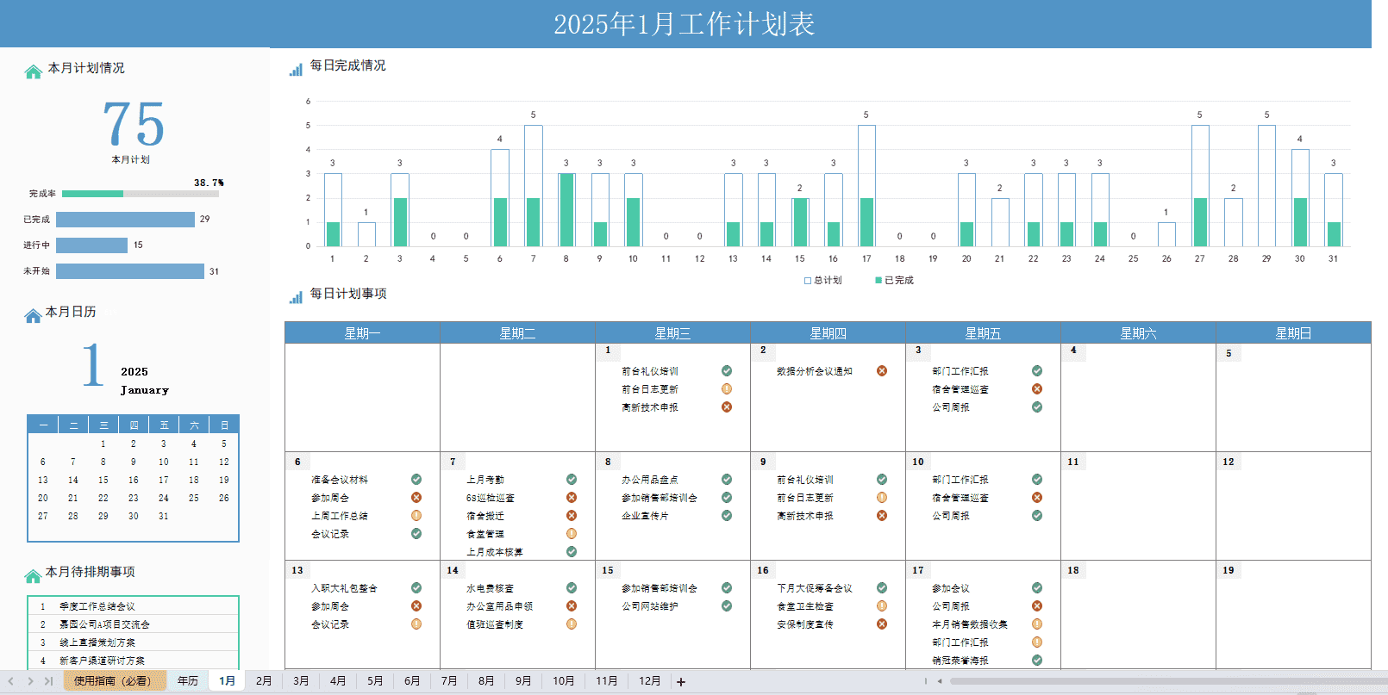Add a new sheet with the plus button

tap(681, 682)
